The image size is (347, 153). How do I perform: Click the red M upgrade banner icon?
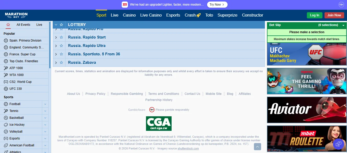click(x=125, y=5)
